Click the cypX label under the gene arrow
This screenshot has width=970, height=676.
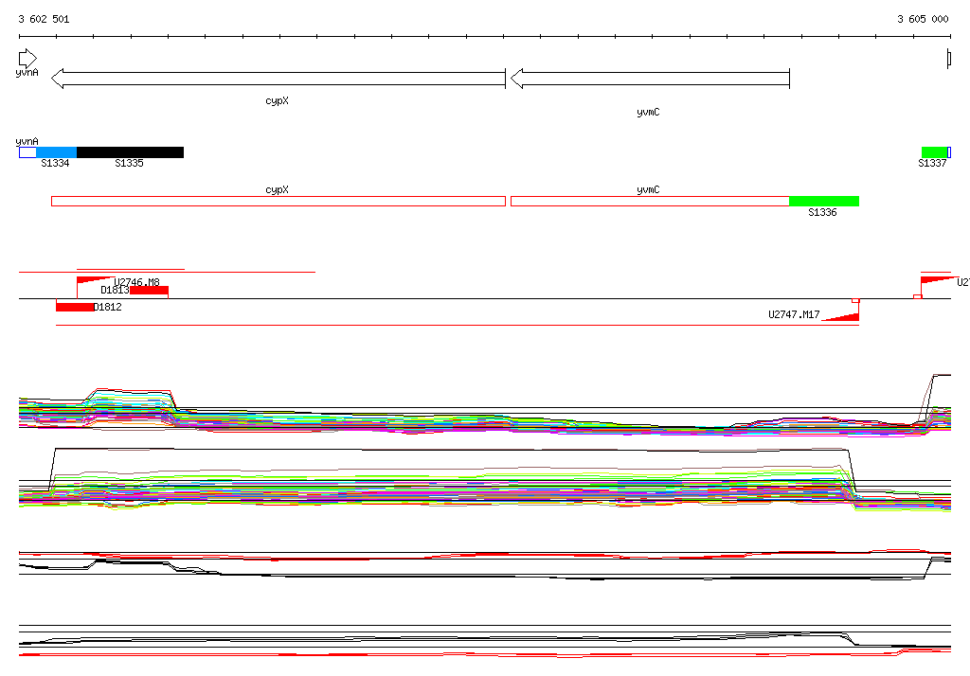(x=278, y=100)
